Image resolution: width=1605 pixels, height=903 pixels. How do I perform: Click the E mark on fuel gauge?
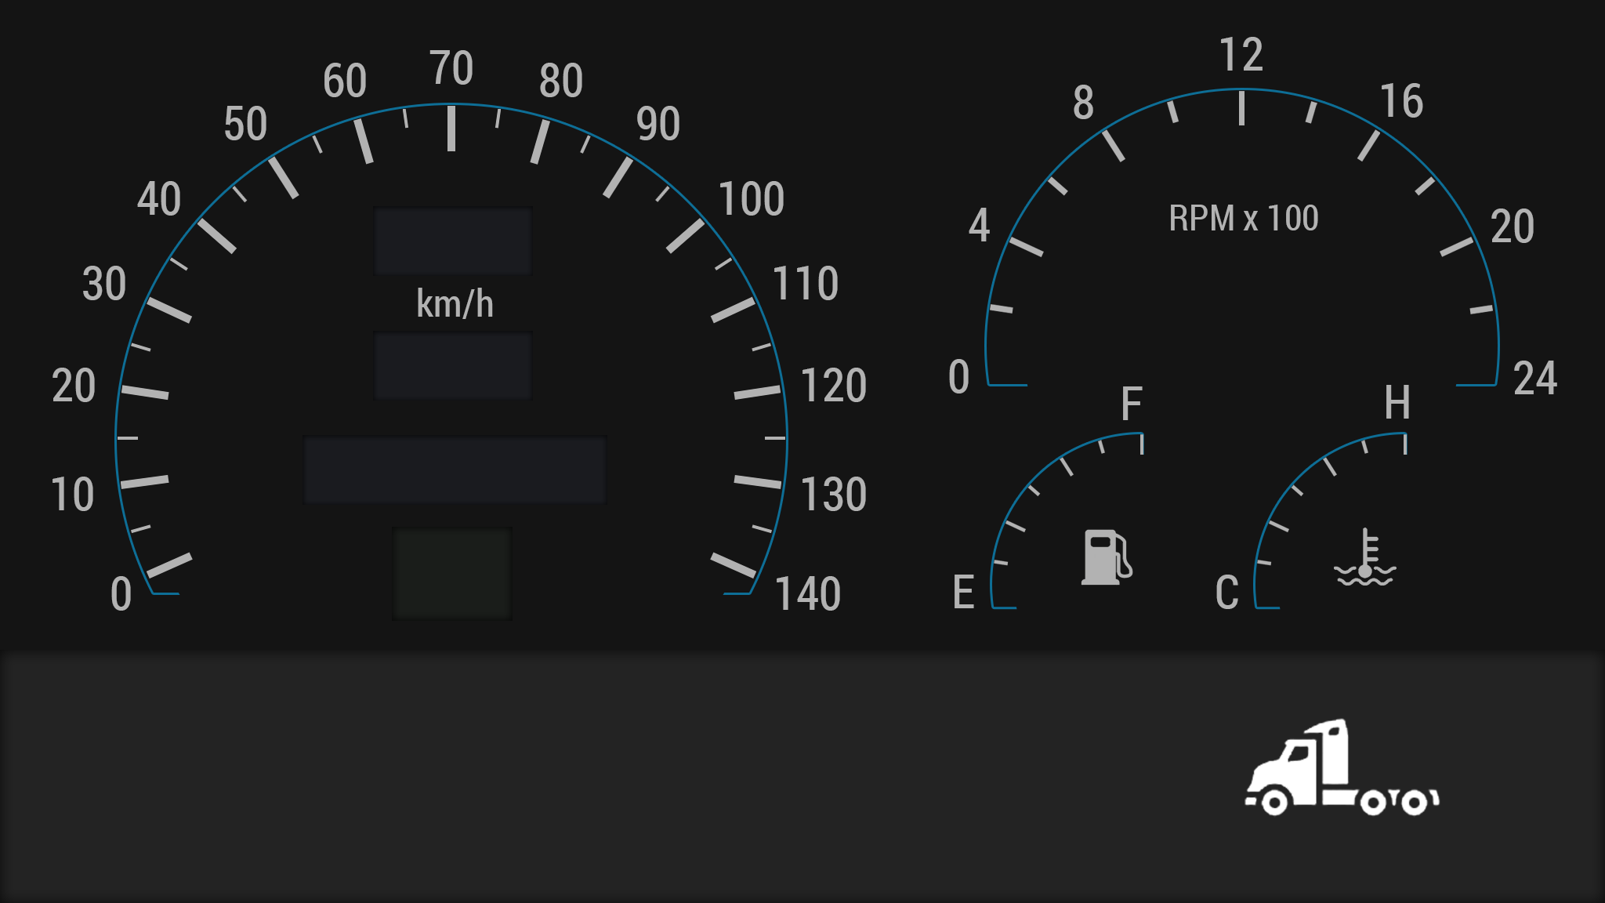pos(964,593)
